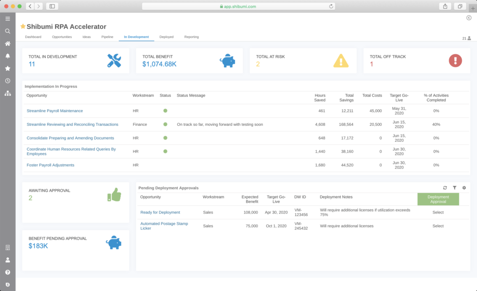Screen dimensions: 477x291
Task: Open help via the question mark icon
Action: tap(8, 272)
